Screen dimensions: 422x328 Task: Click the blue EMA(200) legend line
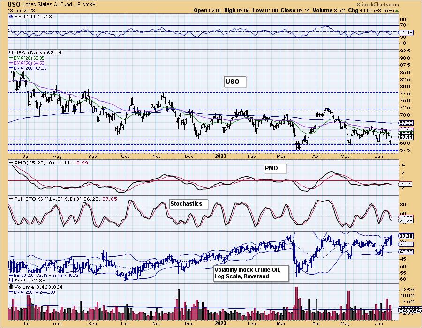pos(11,68)
